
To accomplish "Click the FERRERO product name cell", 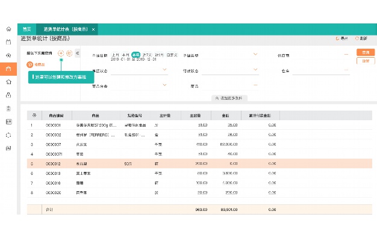I will [x=95, y=135].
